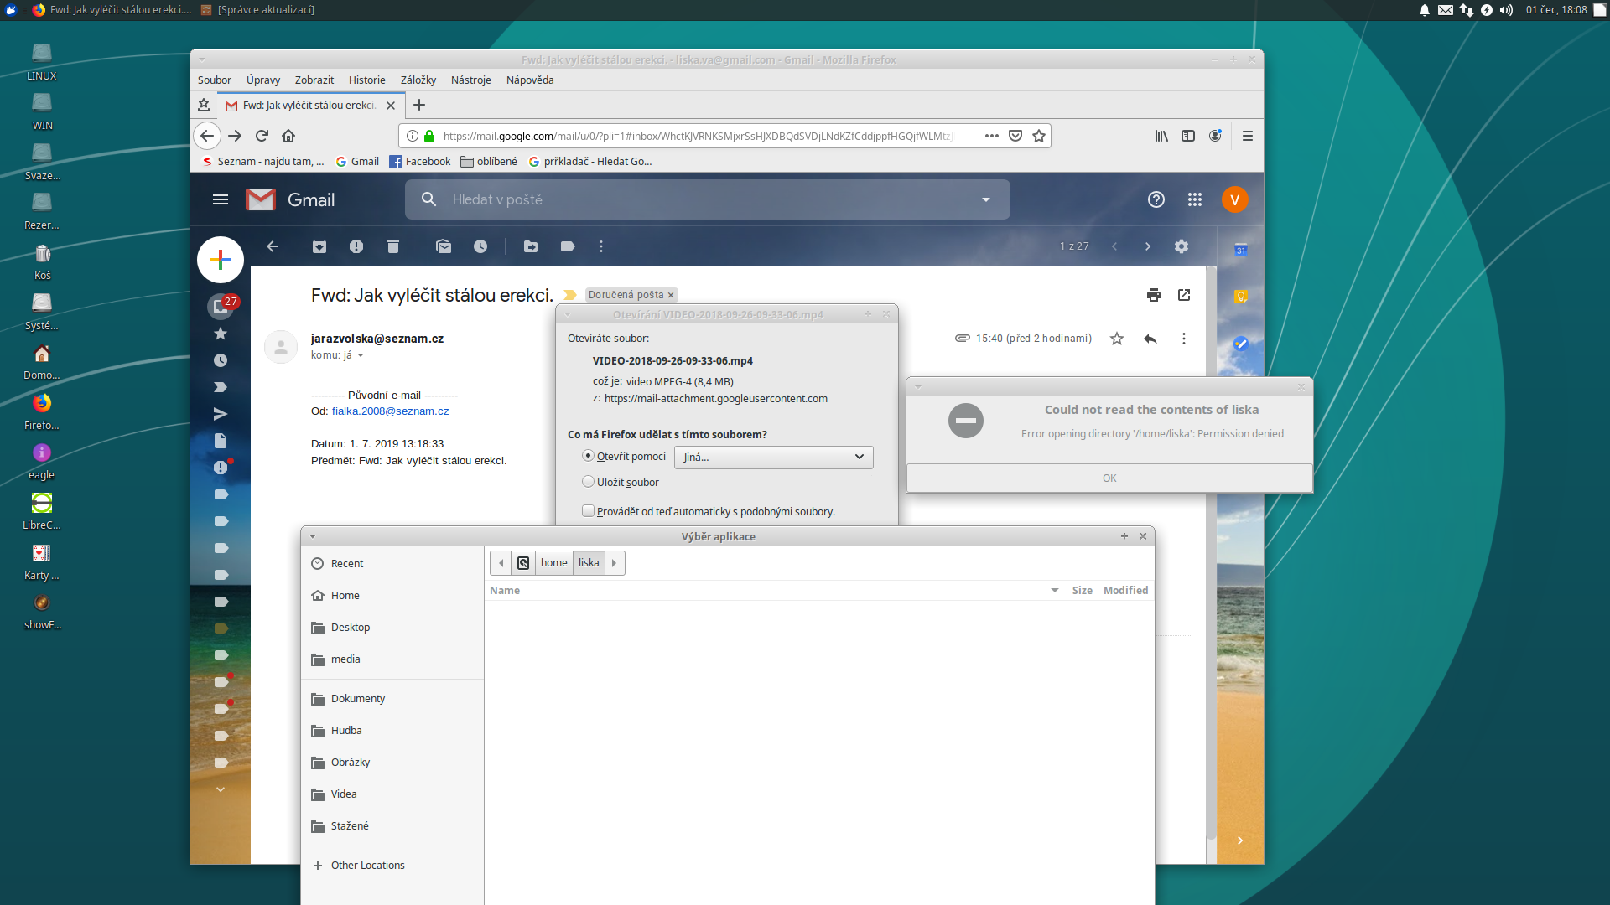Expand the Gmail side panel chevron
The height and width of the screenshot is (905, 1610).
point(1240,840)
